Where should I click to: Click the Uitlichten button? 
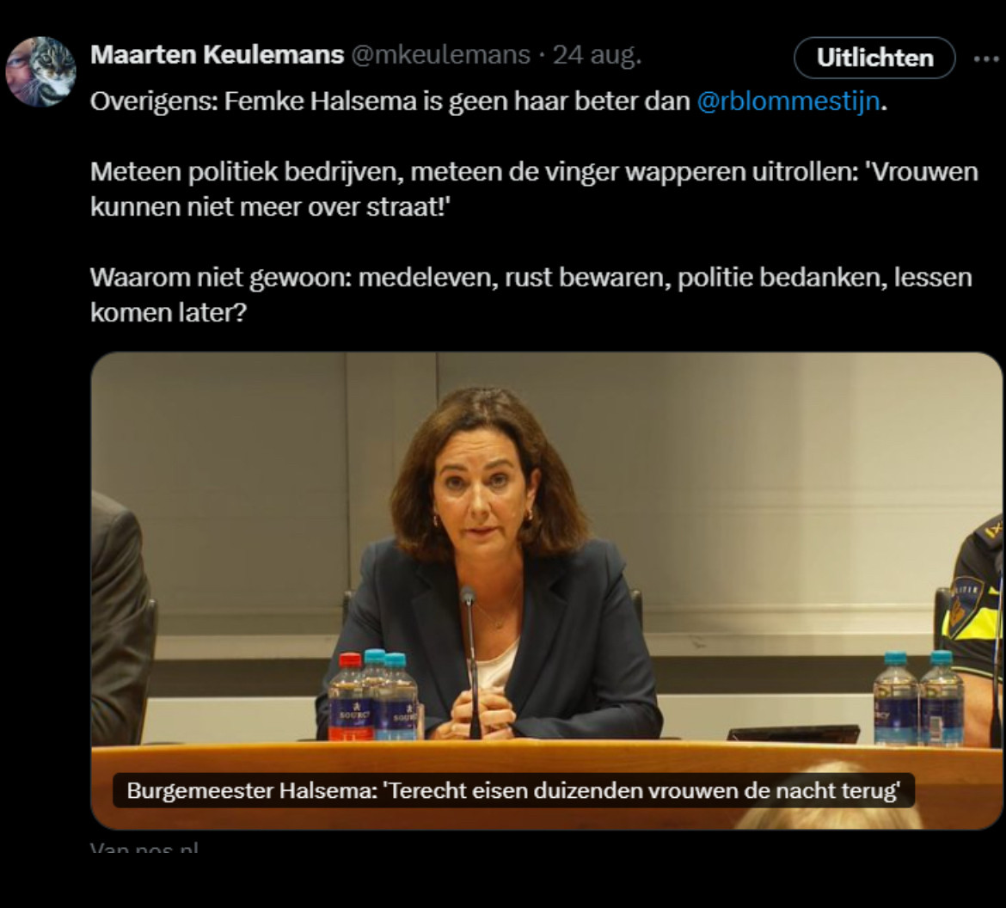coord(874,58)
